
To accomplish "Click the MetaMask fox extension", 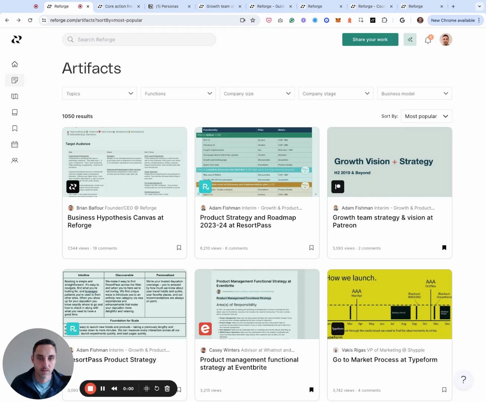I will [338, 20].
